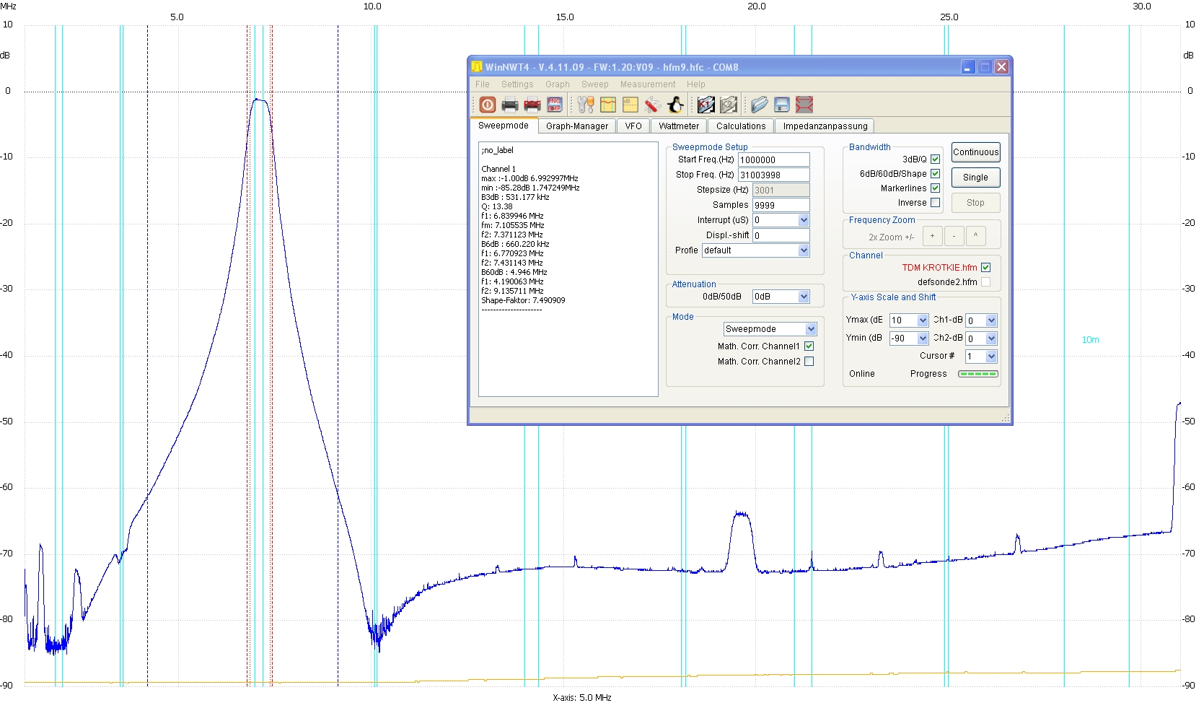This screenshot has width=1204, height=708.
Task: Open the Profile dropdown showing default
Action: coord(804,250)
